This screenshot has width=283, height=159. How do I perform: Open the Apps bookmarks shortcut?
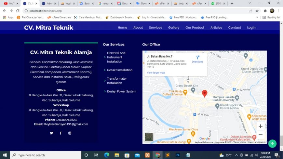click(8, 17)
